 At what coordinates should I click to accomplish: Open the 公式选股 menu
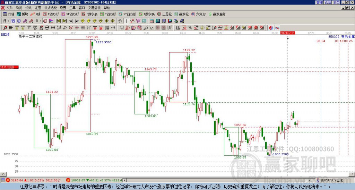click(x=51, y=8)
